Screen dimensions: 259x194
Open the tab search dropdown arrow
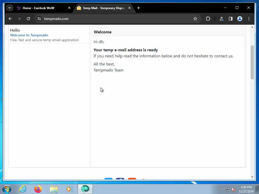pos(10,8)
